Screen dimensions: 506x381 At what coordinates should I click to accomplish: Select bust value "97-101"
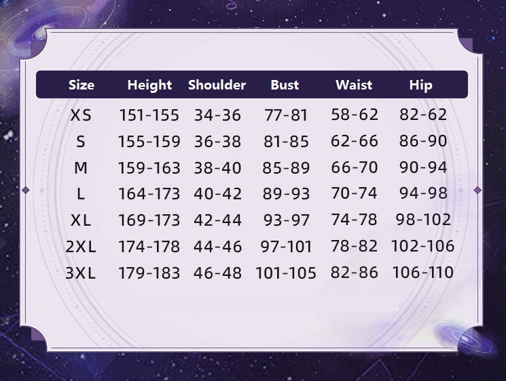[286, 247]
